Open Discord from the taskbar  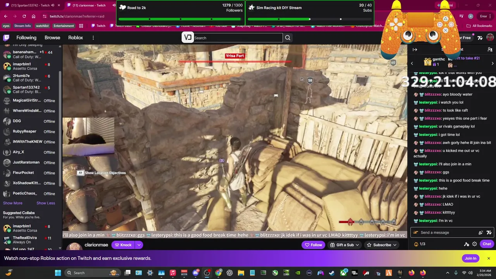point(196,273)
